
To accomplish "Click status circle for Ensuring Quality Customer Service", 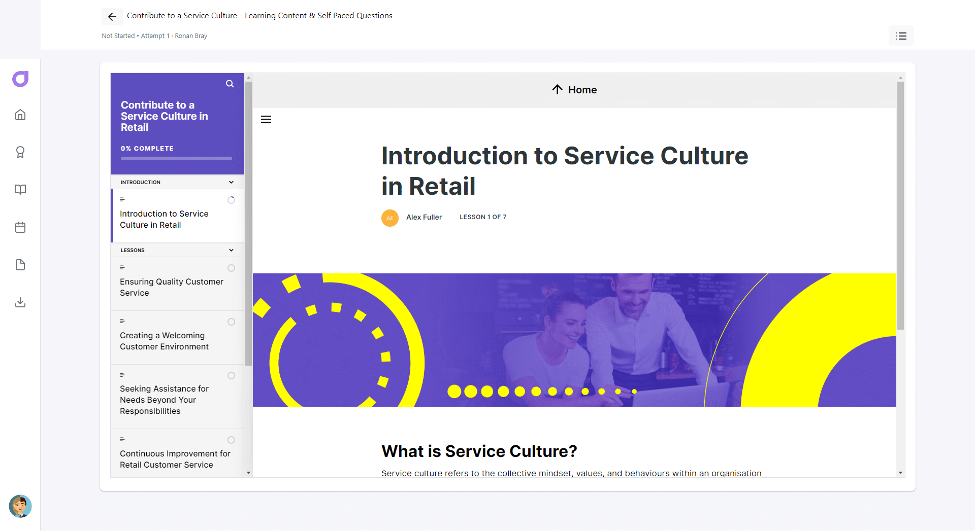I will [232, 268].
